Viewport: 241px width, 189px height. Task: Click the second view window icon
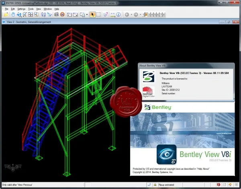[x=76, y=15]
